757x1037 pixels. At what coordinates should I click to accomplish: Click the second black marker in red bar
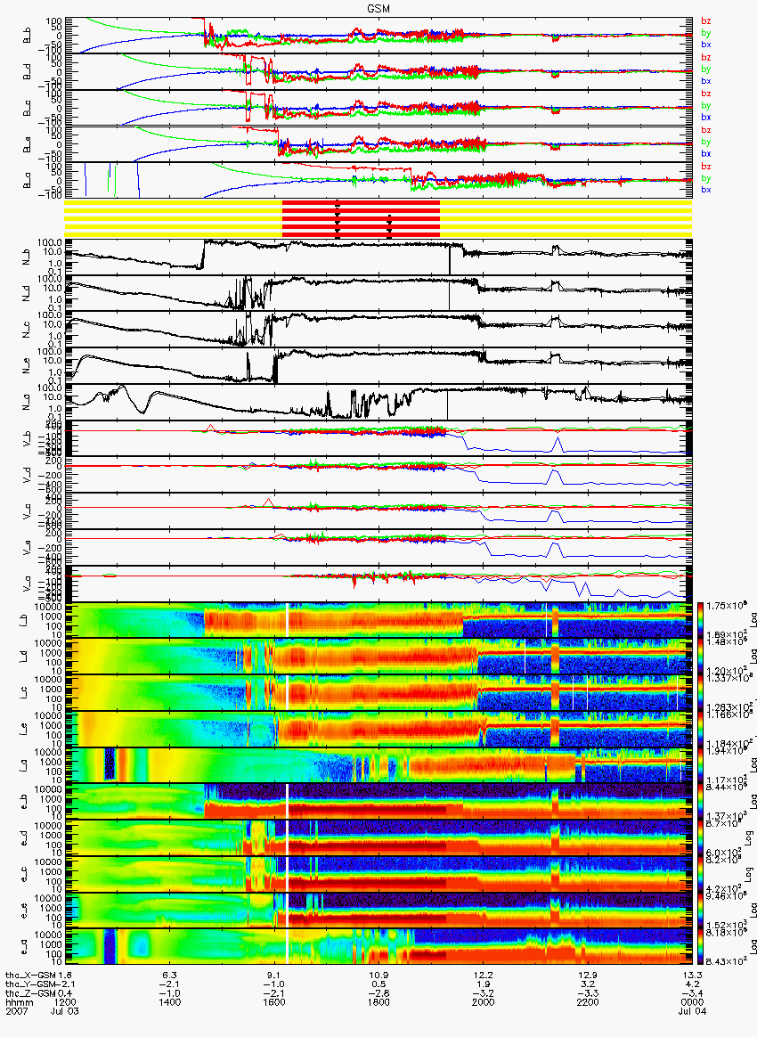(389, 225)
